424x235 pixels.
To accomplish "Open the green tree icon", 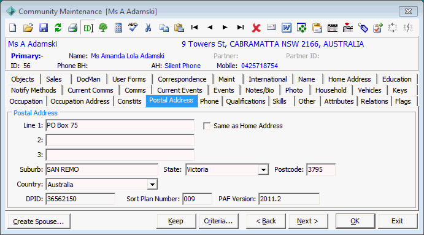I will point(103,28).
